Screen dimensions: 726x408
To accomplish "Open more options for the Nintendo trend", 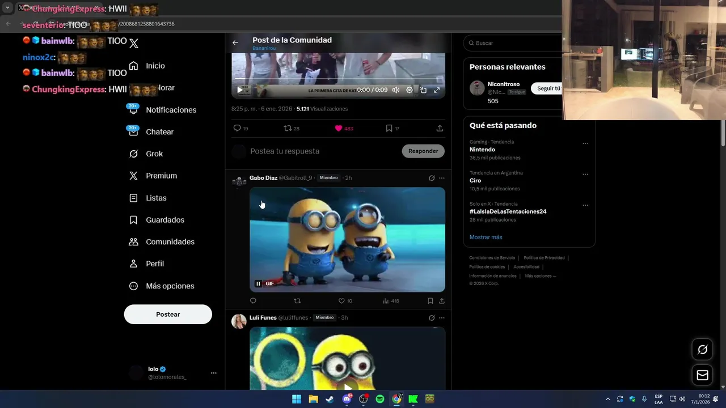I will (x=585, y=143).
